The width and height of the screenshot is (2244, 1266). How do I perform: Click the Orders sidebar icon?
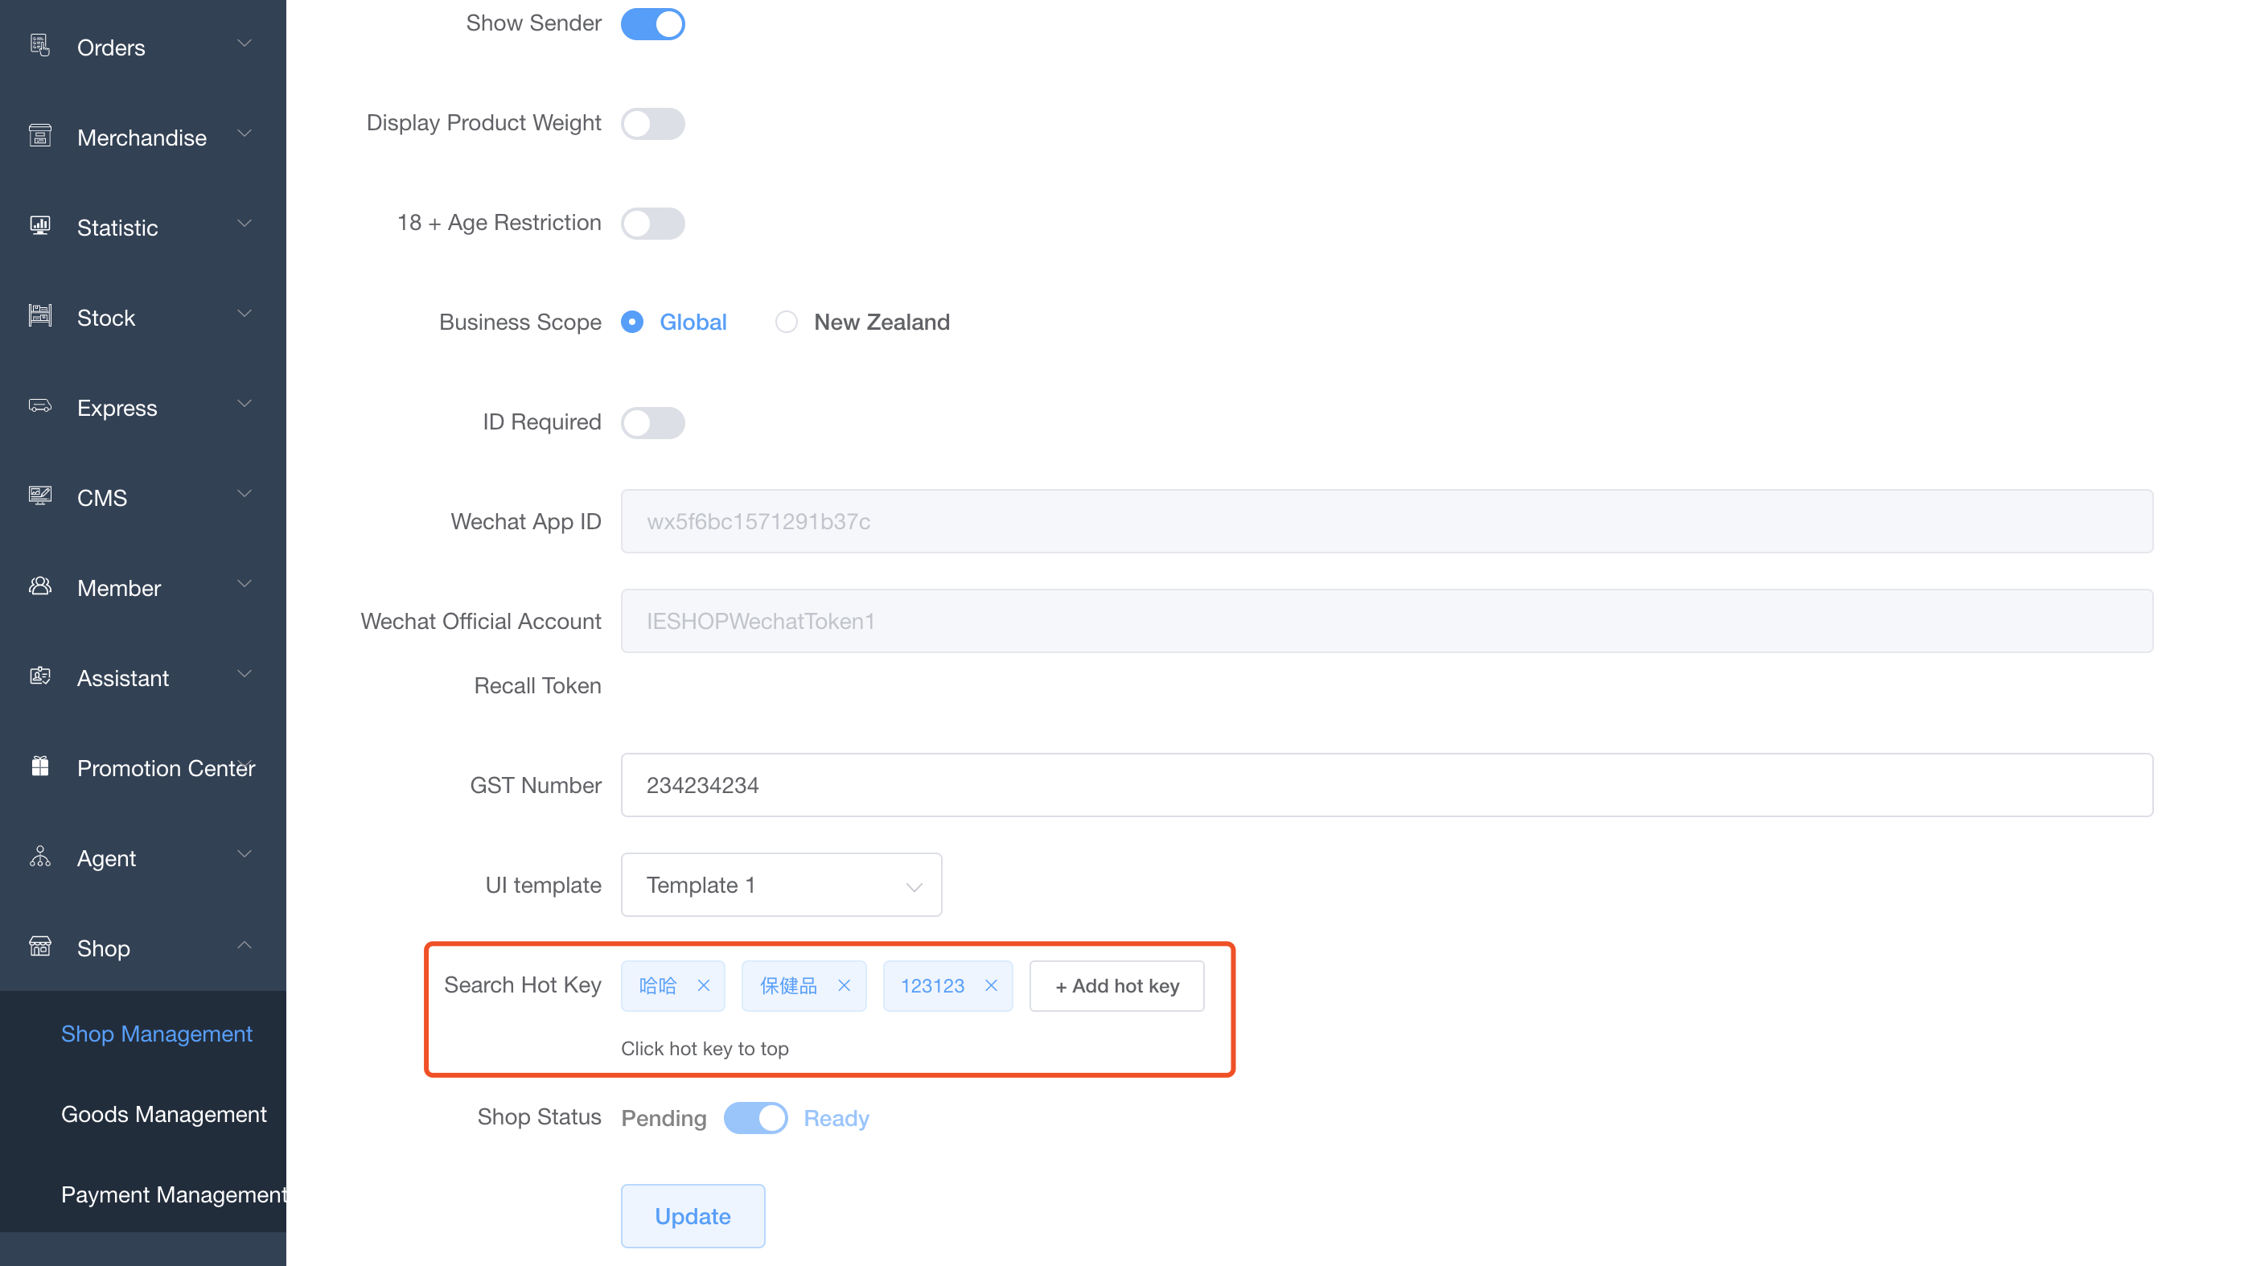(x=40, y=45)
